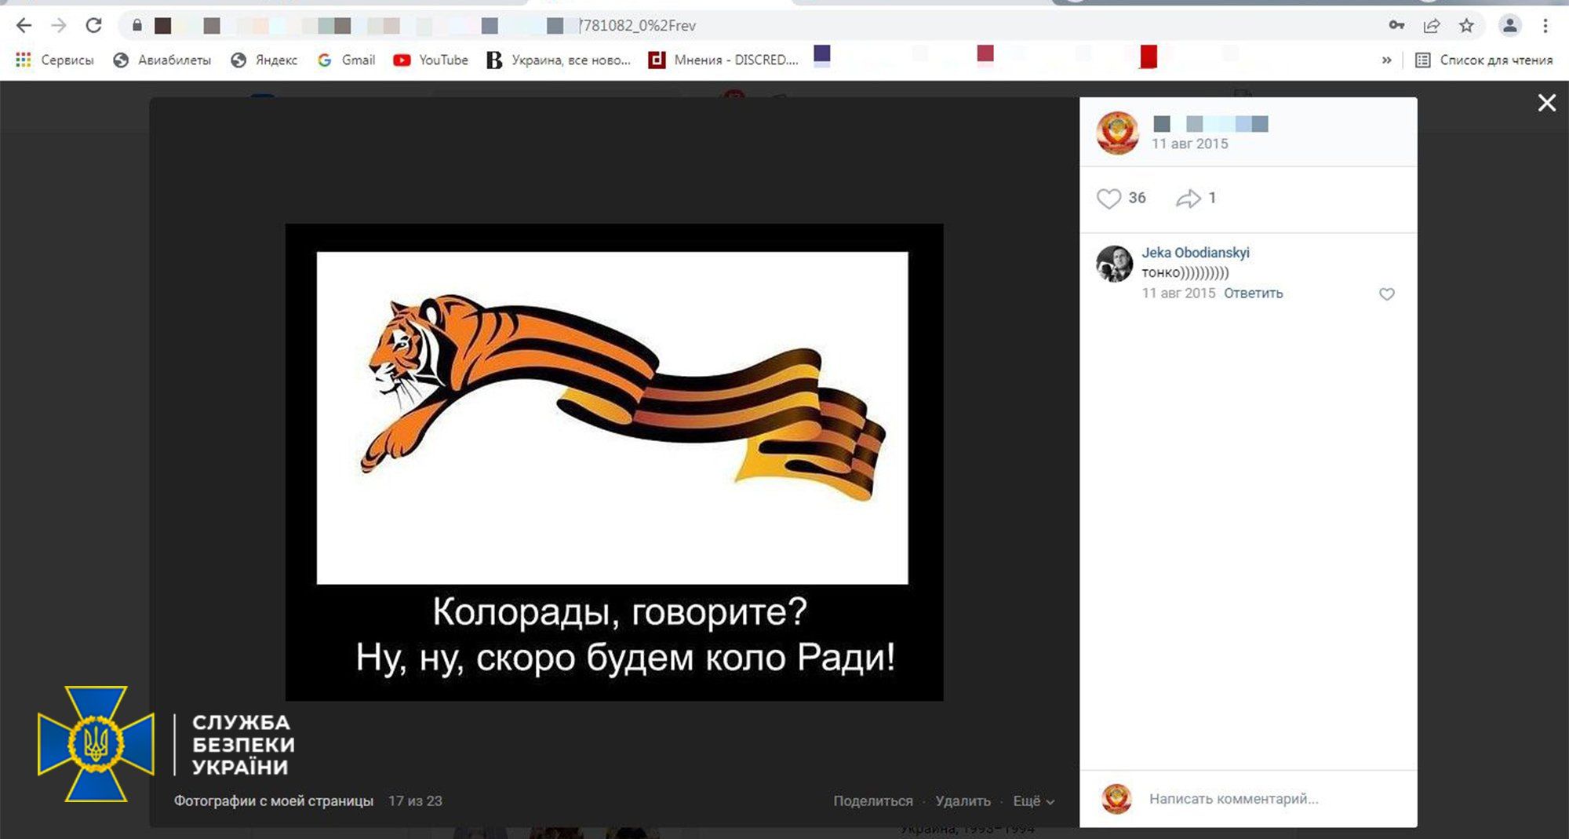This screenshot has width=1569, height=839.
Task: Show hidden bookmarks with double chevron
Action: click(1386, 60)
